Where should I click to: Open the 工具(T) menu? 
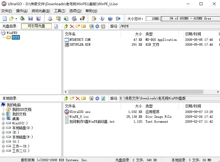tap(60, 11)
